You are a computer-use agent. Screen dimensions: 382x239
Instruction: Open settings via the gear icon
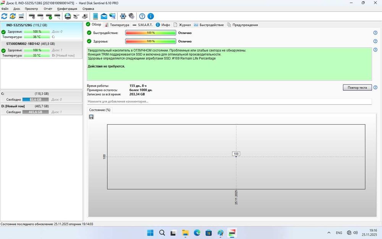point(123,16)
